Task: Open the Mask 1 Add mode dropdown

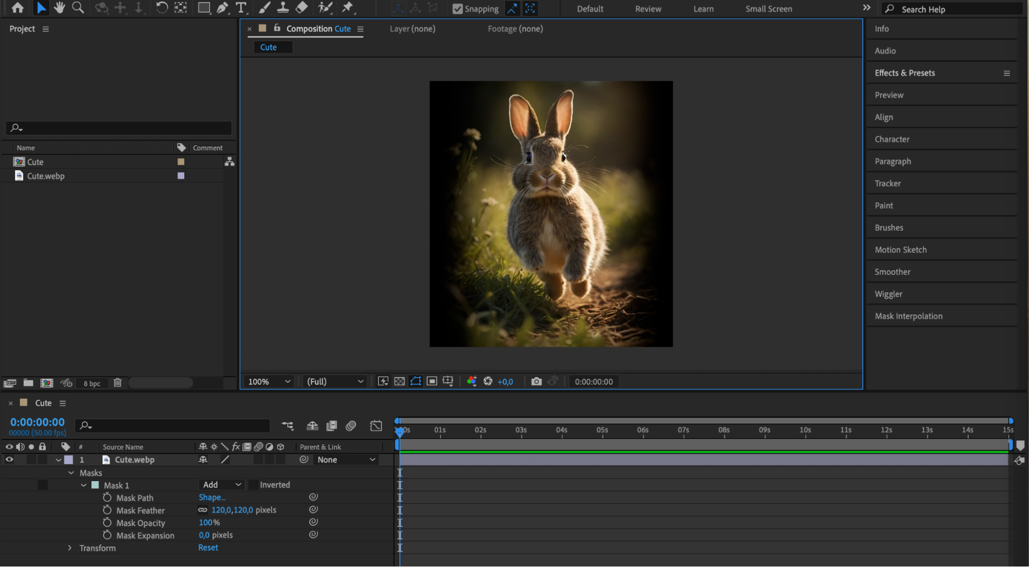Action: 221,485
